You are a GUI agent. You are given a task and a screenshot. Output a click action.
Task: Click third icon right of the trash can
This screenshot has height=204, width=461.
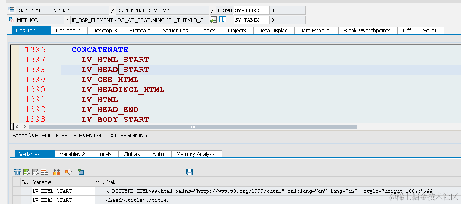point(35,172)
